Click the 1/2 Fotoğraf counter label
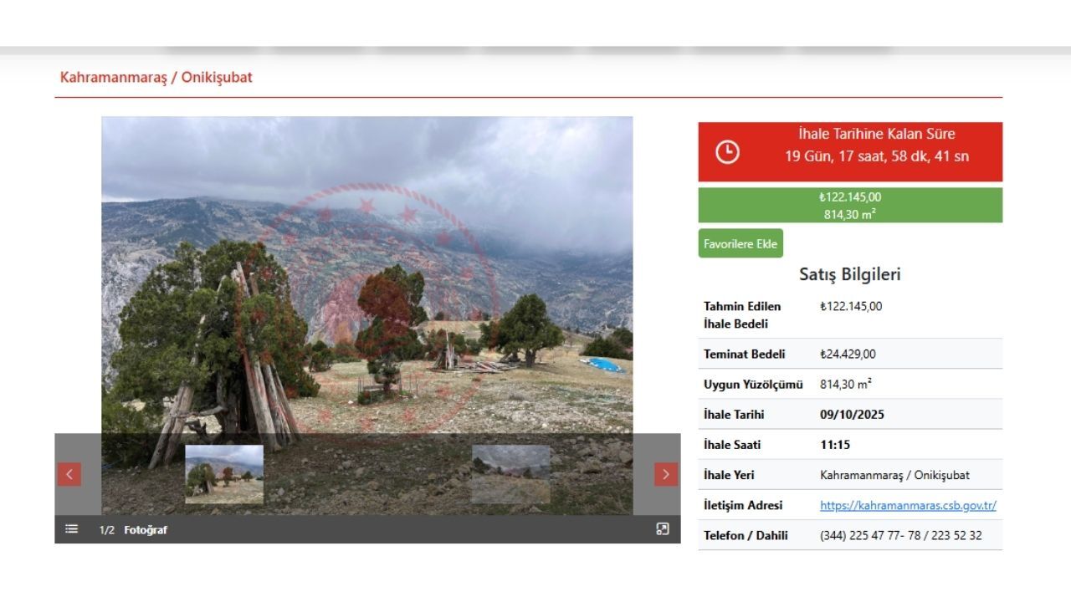 [133, 530]
